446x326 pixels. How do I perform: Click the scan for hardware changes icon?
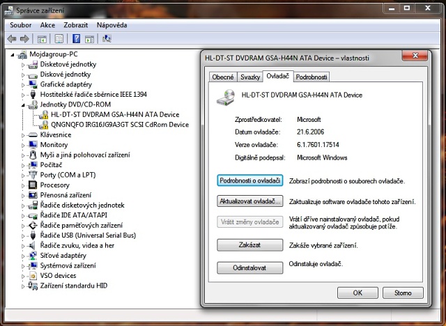(107, 38)
